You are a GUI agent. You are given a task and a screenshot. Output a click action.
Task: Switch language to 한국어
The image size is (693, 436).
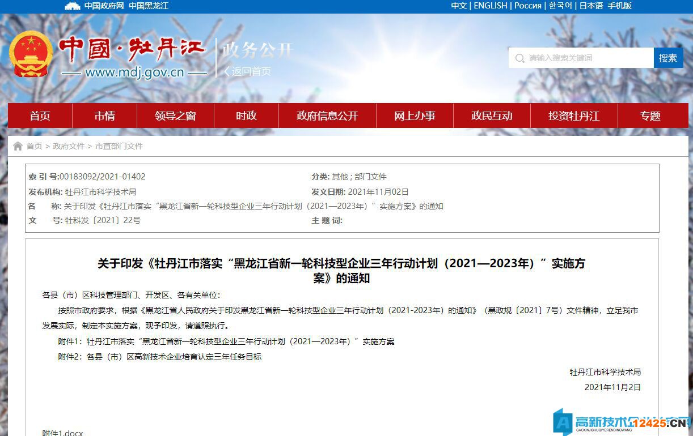click(x=560, y=6)
